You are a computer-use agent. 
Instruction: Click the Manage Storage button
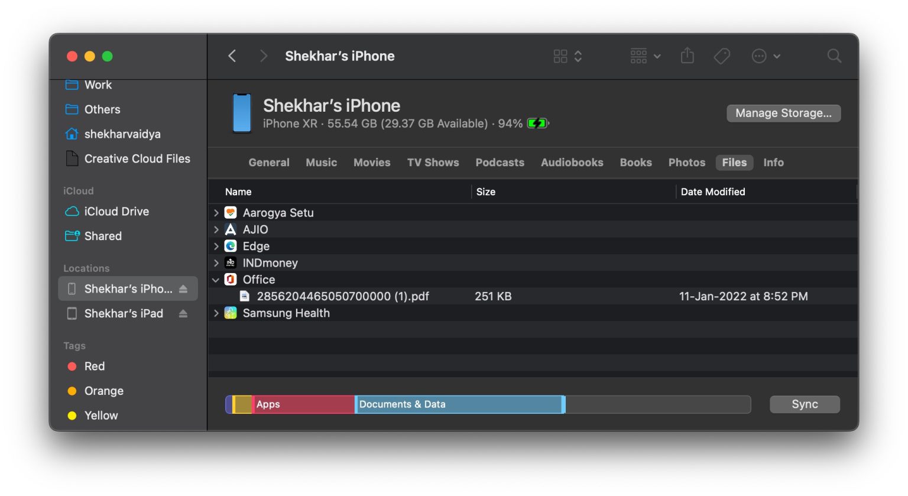point(783,113)
